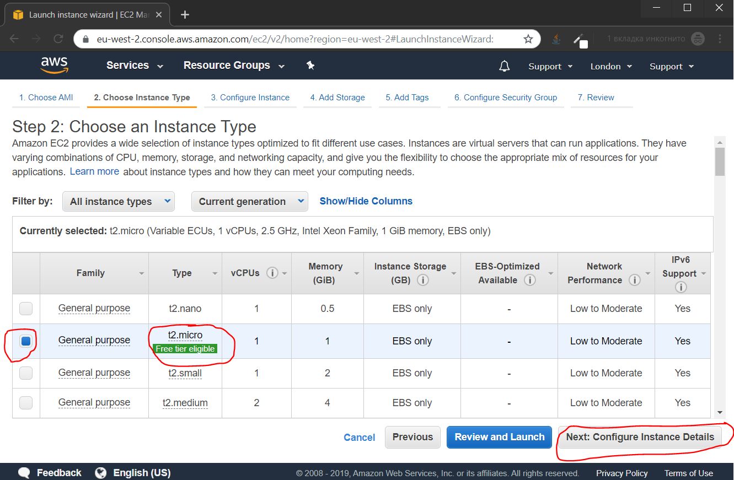This screenshot has height=480, width=734.
Task: Check the t2.nano instance checkbox
Action: pyautogui.click(x=25, y=309)
